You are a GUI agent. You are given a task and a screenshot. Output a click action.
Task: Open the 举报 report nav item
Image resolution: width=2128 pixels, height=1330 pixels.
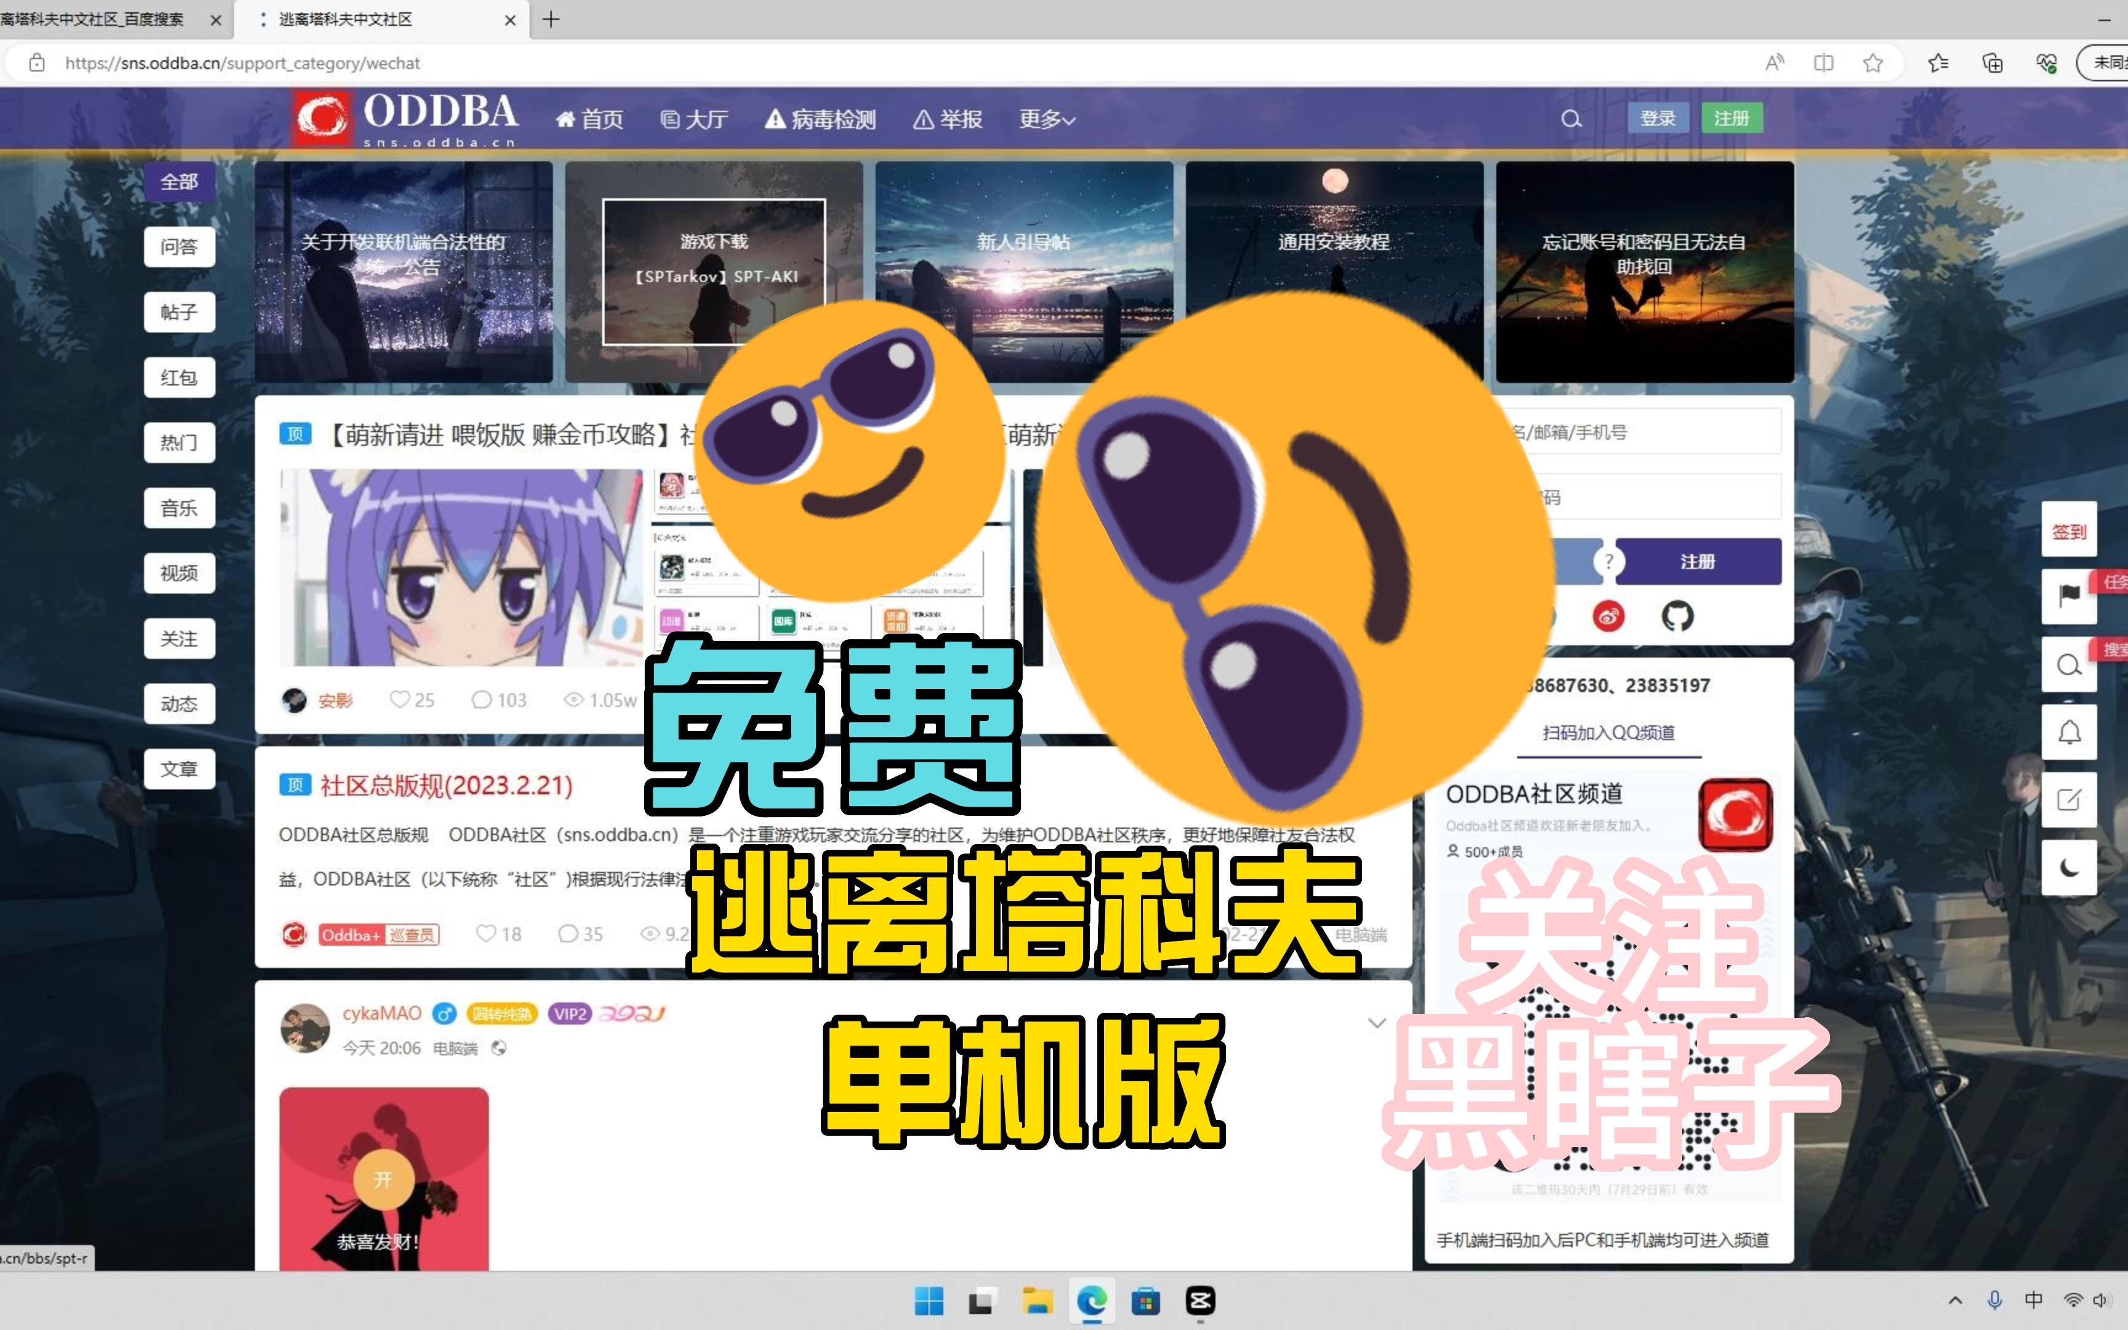948,119
